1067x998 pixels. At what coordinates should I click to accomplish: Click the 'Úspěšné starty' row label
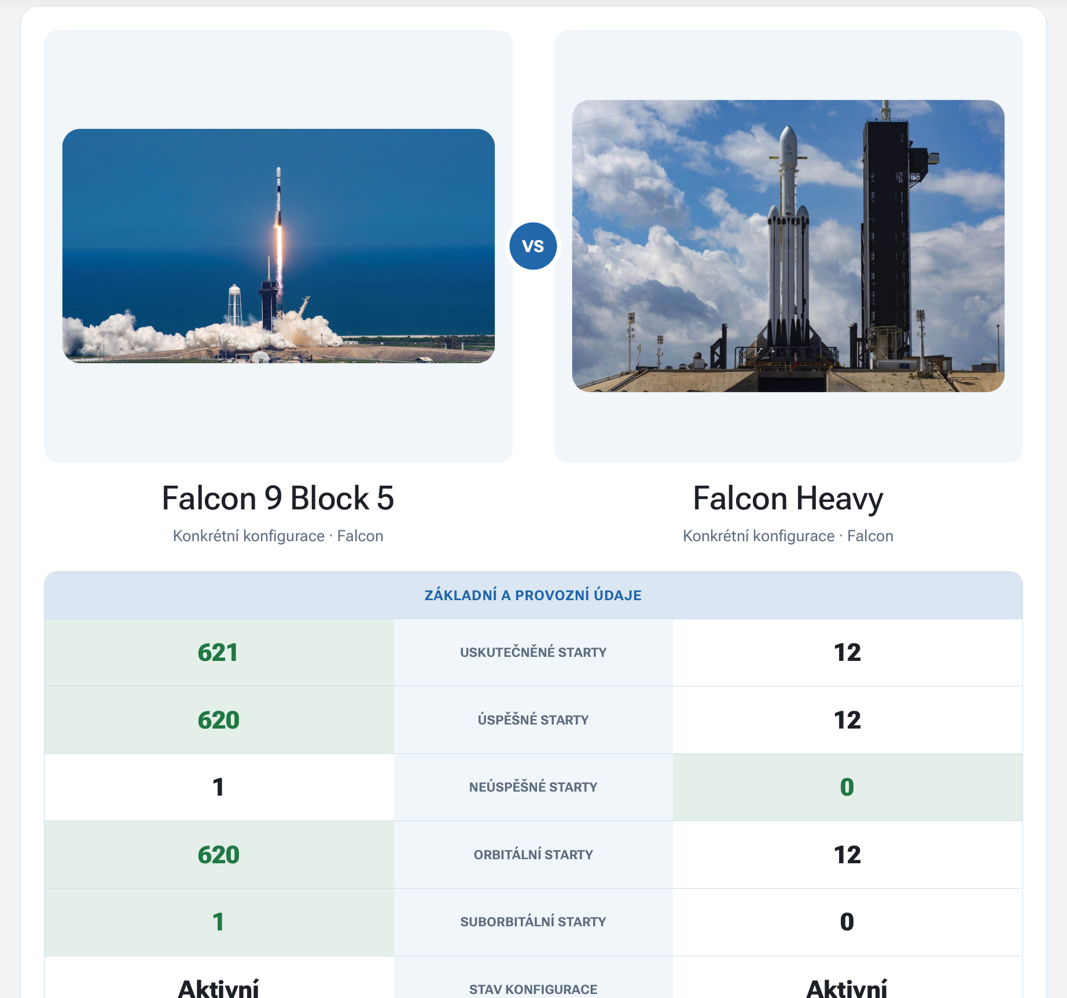[x=533, y=720]
